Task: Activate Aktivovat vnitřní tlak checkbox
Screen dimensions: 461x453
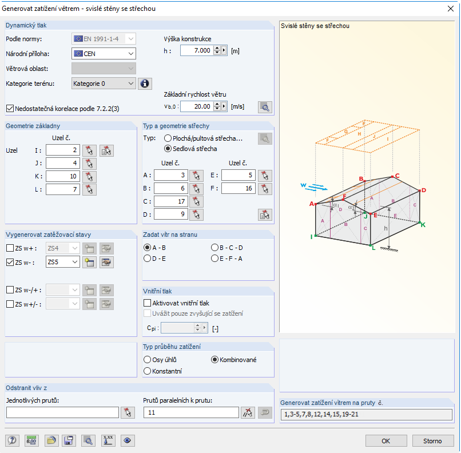Action: [148, 303]
